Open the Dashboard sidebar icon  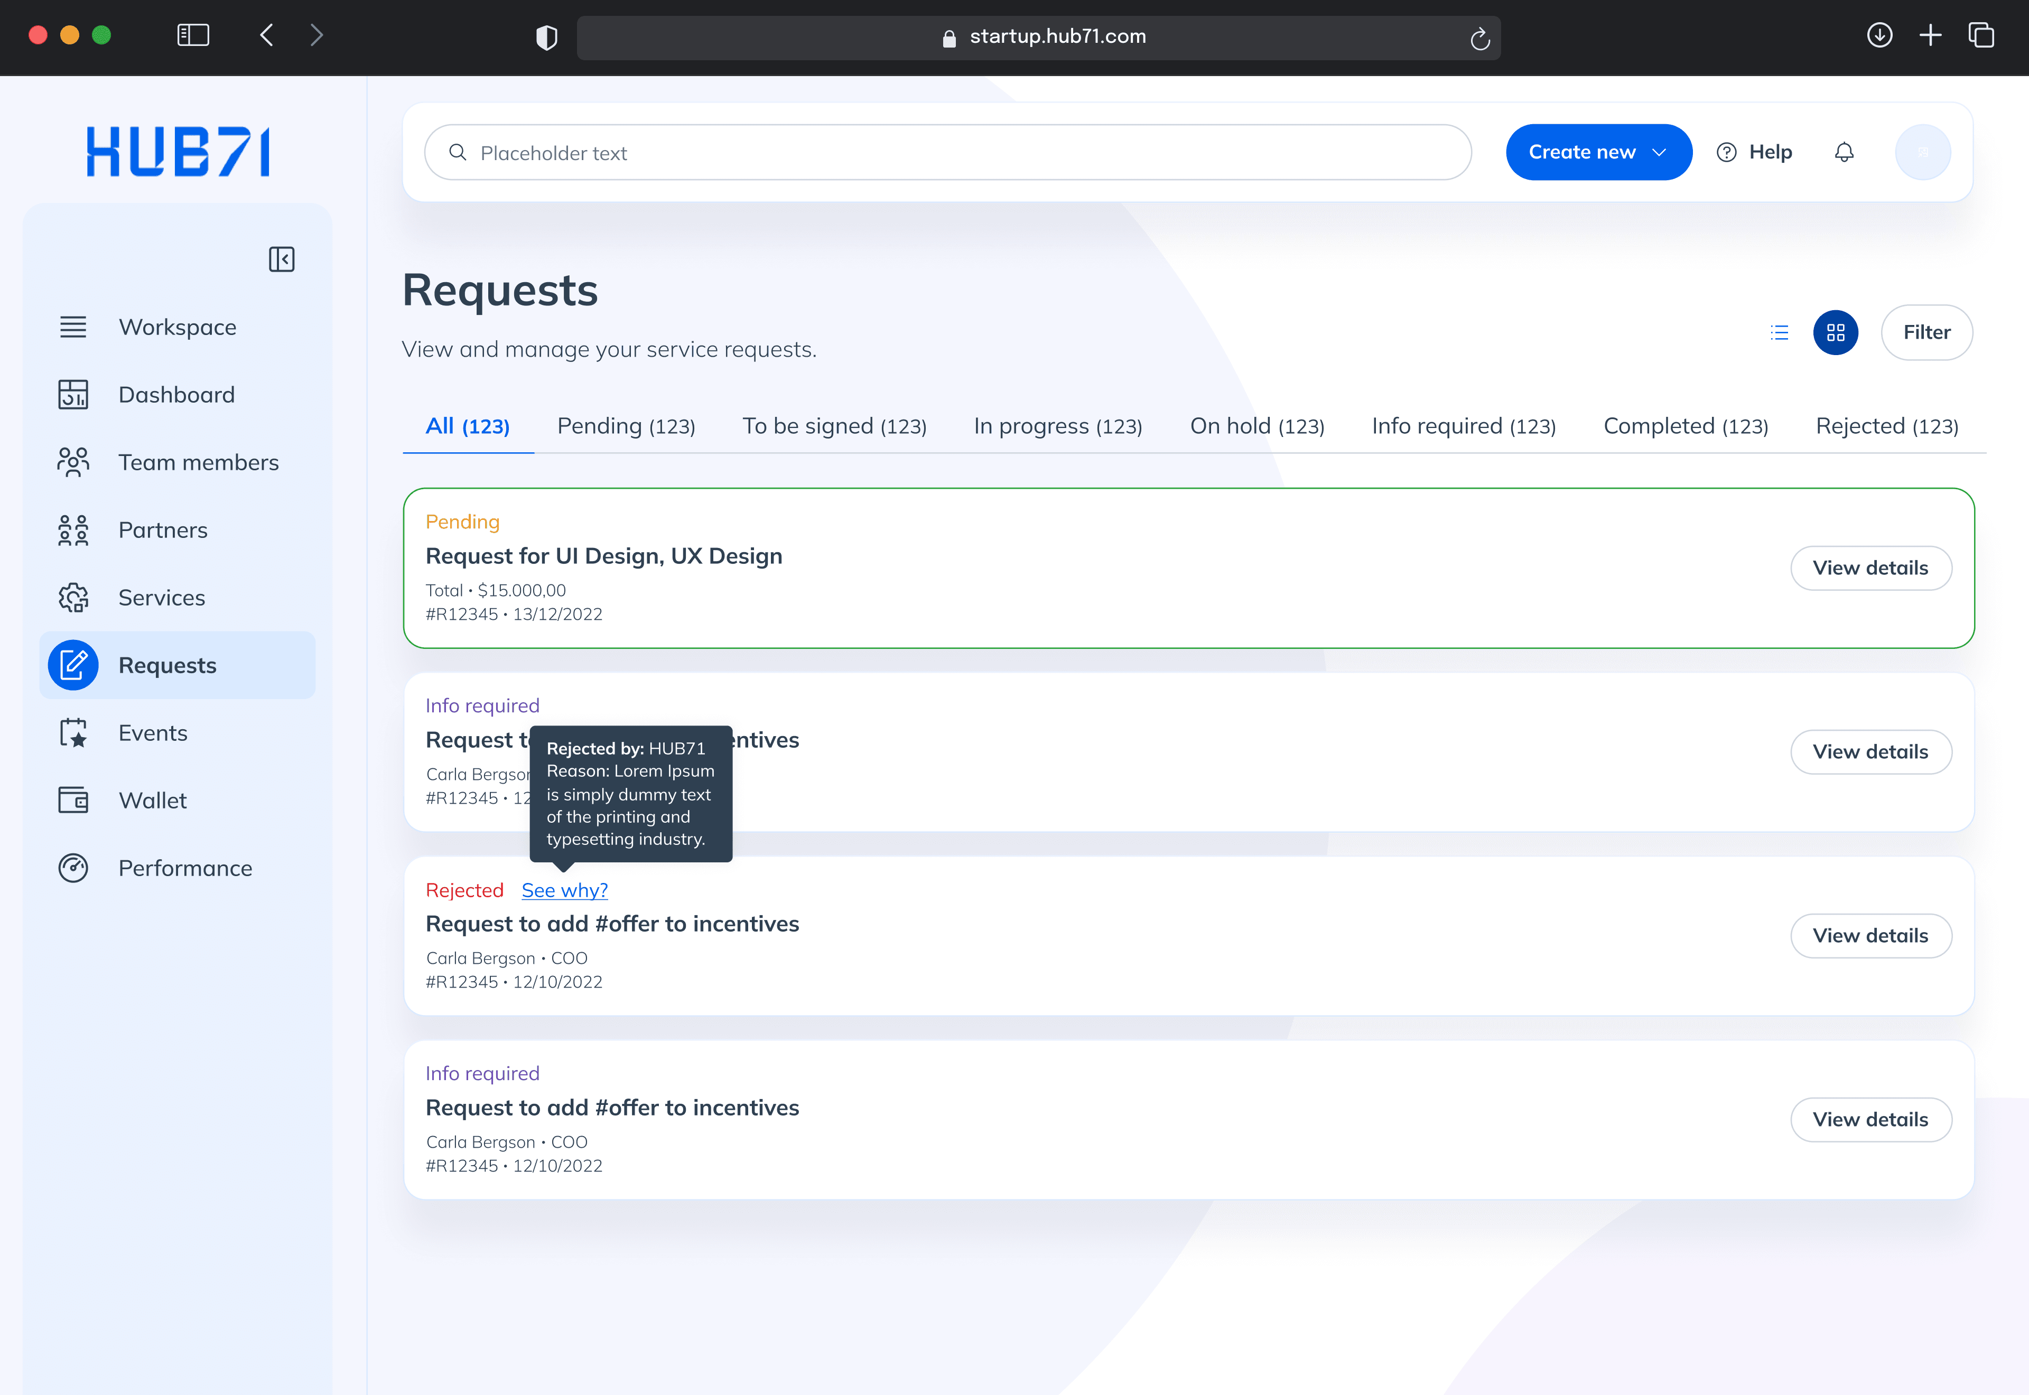tap(73, 395)
